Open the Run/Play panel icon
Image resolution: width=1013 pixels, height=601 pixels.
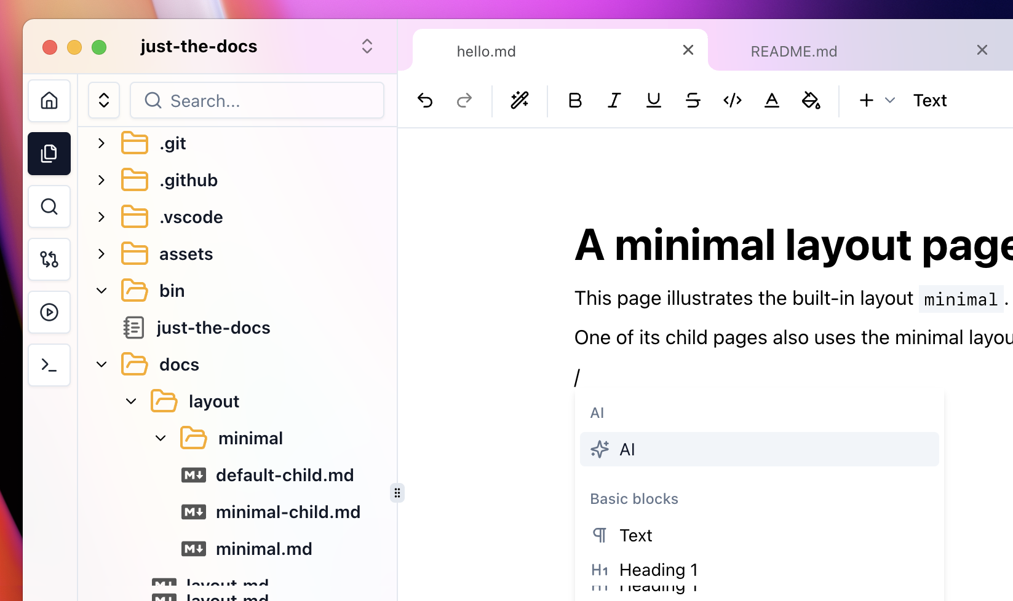[49, 312]
